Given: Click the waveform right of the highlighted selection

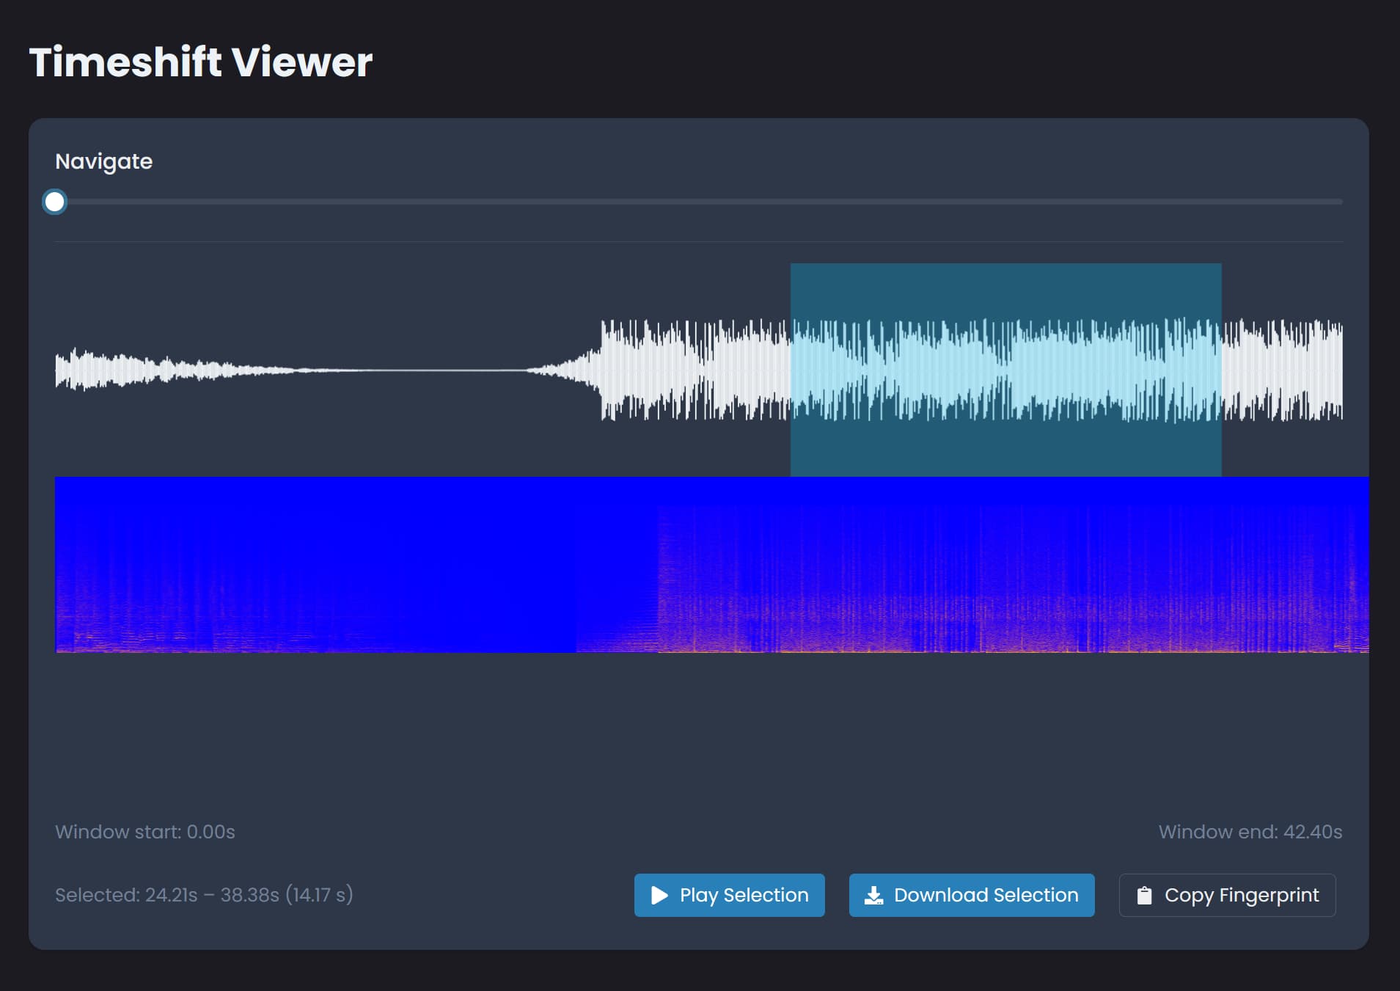Looking at the screenshot, I should pos(1283,370).
